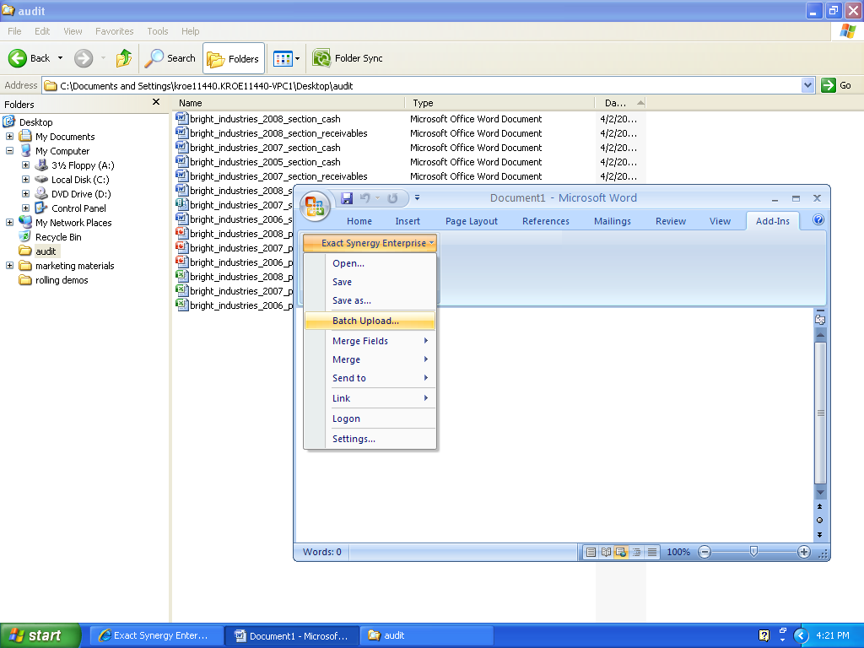The image size is (864, 648).
Task: Switch to Web Layout view icon
Action: click(x=621, y=552)
